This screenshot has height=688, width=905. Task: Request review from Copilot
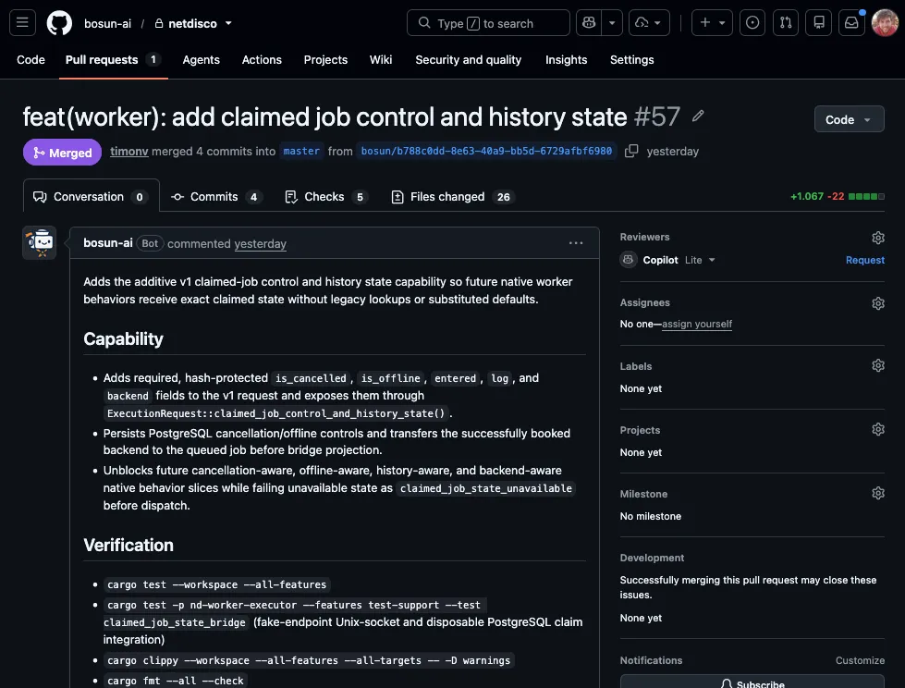point(864,260)
